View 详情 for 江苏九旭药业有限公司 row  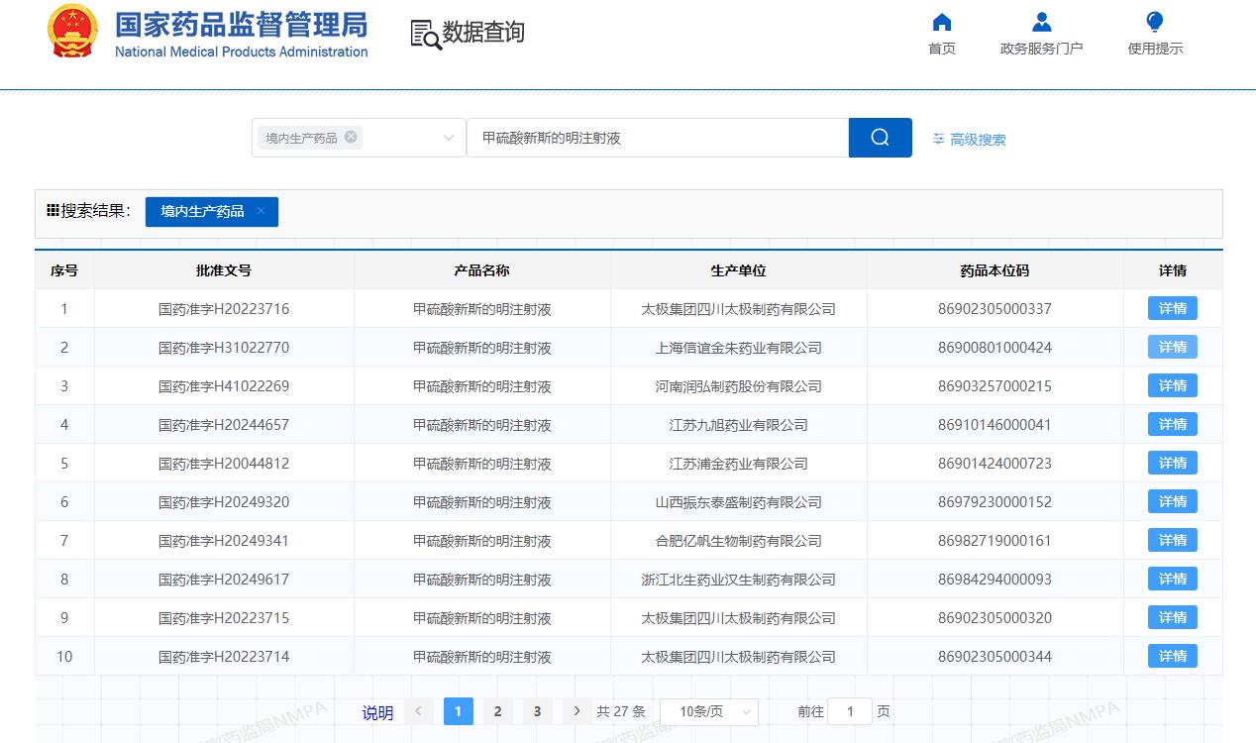pos(1172,424)
